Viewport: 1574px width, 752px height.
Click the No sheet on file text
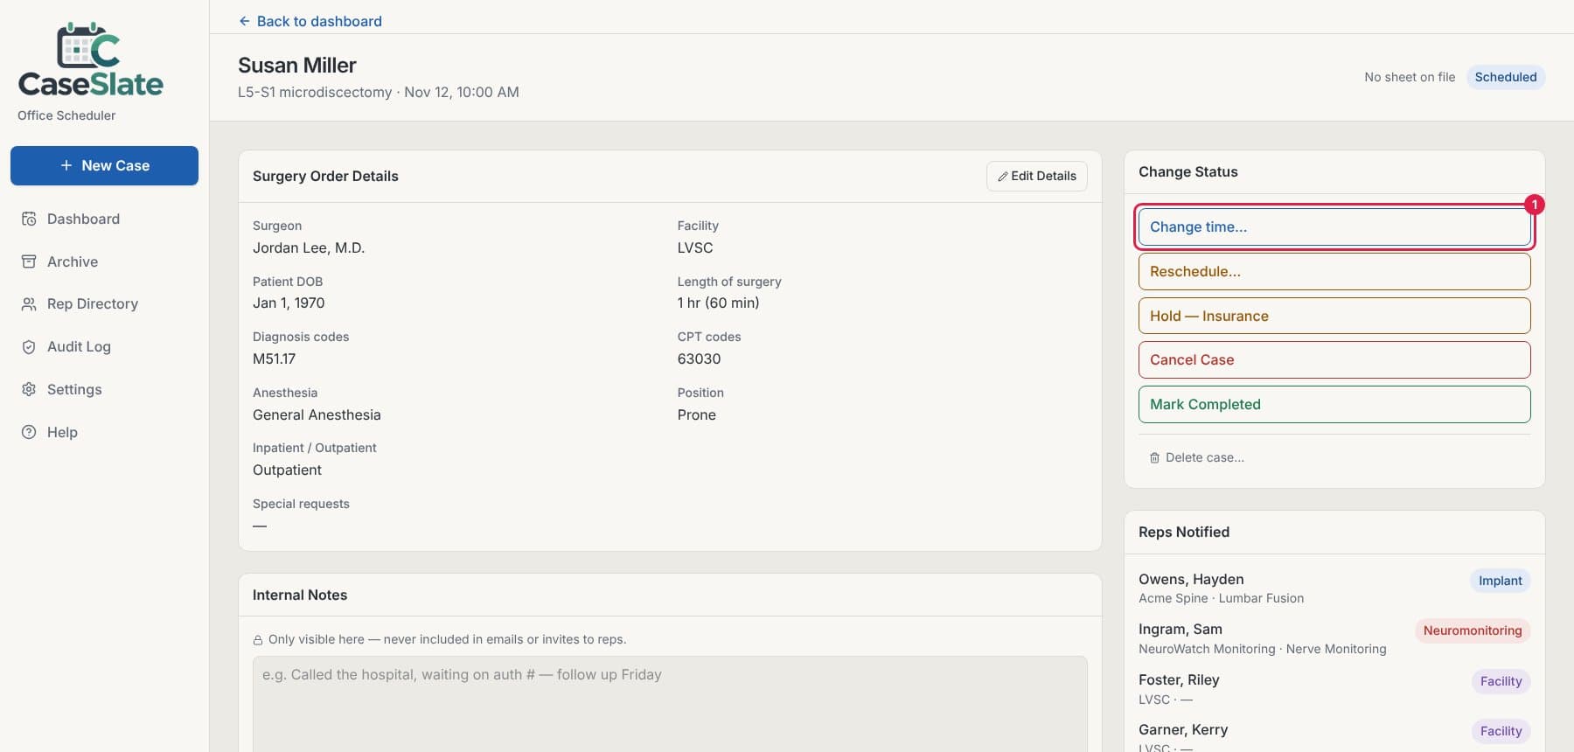tap(1410, 77)
